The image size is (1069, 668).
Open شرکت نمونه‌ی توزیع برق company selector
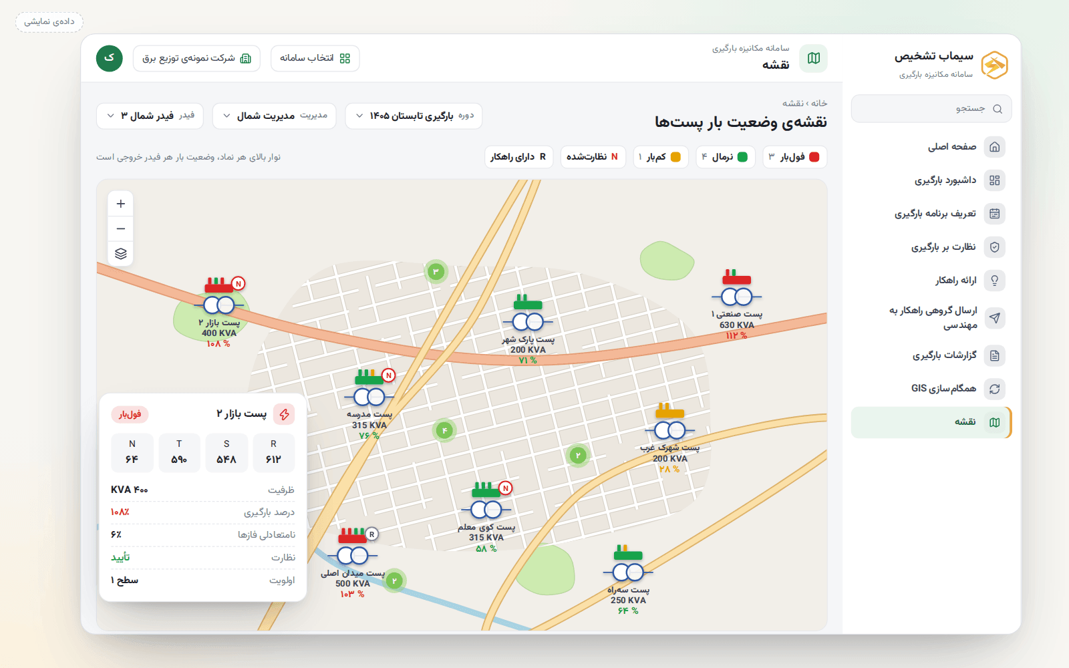click(196, 58)
